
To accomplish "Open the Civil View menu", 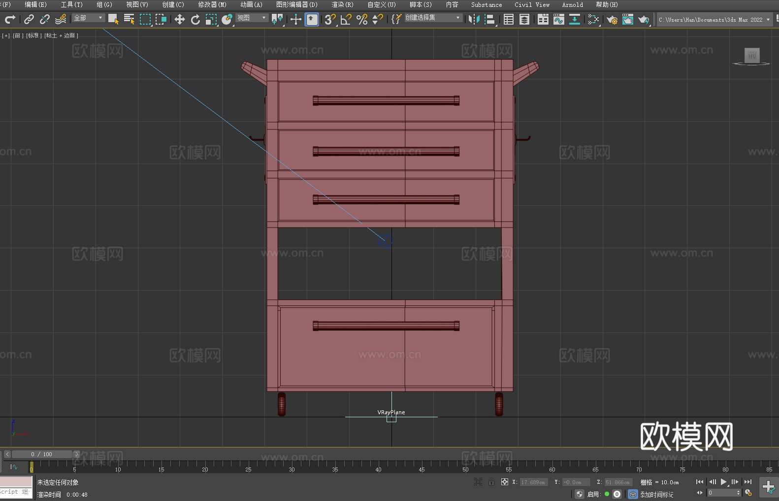I will coord(532,4).
